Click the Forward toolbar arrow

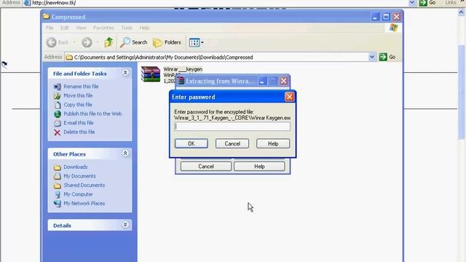87,42
